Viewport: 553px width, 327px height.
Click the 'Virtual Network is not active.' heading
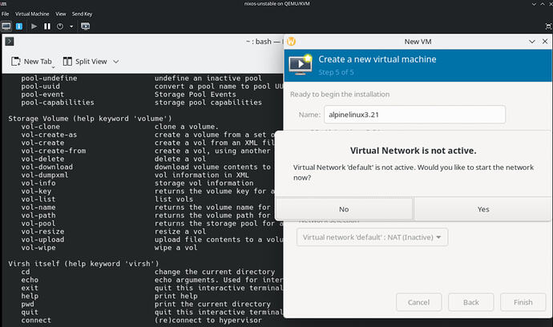click(413, 151)
